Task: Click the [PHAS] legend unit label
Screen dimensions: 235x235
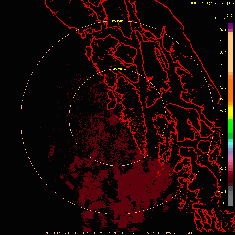Action: [x=221, y=18]
